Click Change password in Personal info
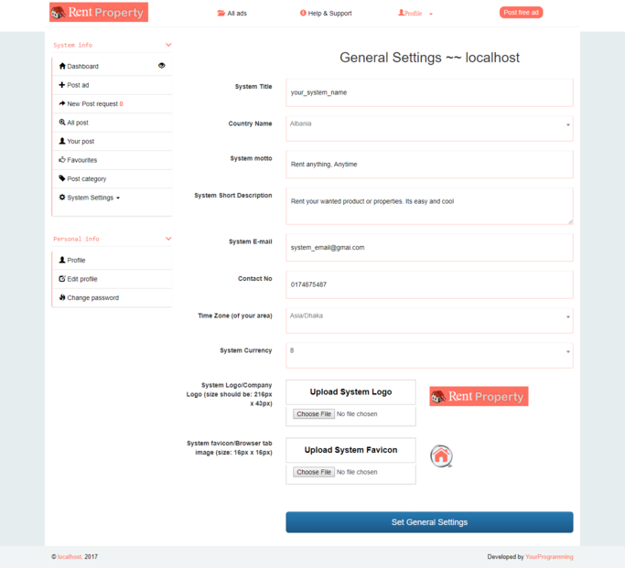Image resolution: width=625 pixels, height=568 pixels. coord(92,298)
